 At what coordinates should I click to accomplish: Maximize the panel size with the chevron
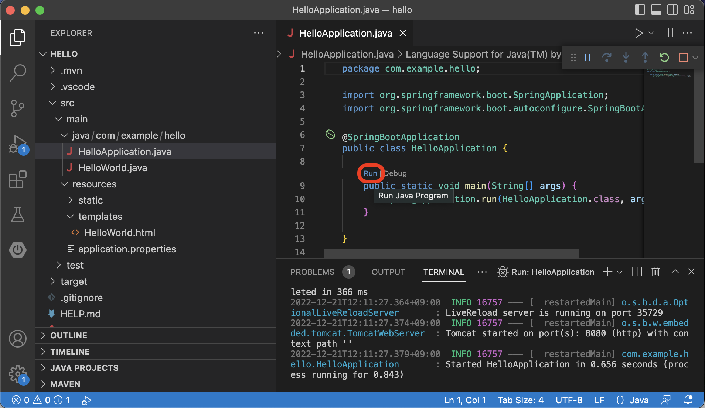(x=675, y=272)
